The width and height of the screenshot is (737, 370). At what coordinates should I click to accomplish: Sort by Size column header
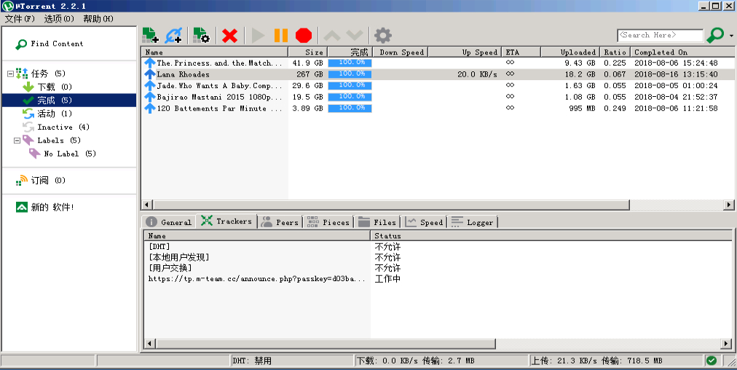click(x=307, y=52)
